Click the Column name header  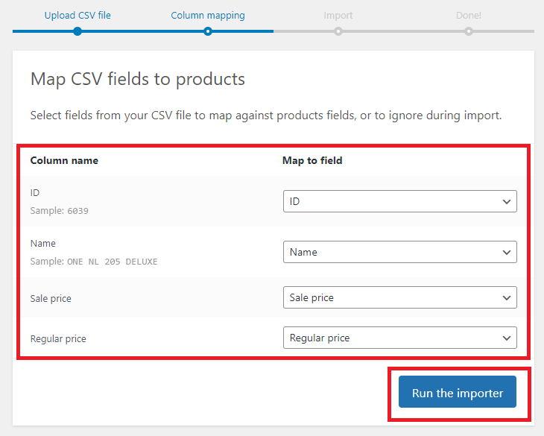pos(64,160)
